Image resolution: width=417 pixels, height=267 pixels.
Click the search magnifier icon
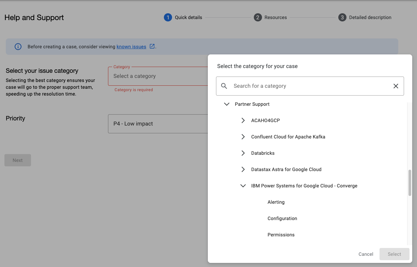(x=224, y=86)
